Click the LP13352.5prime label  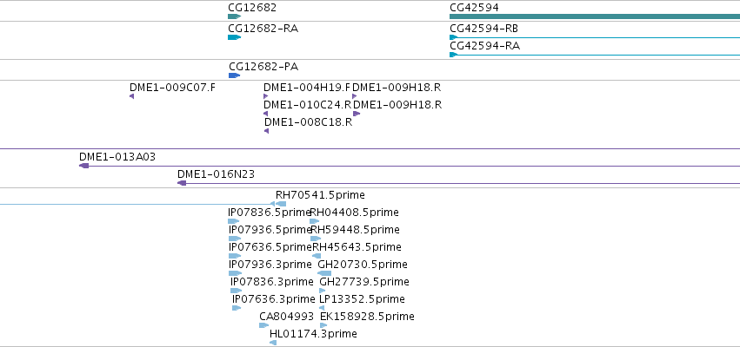click(362, 299)
